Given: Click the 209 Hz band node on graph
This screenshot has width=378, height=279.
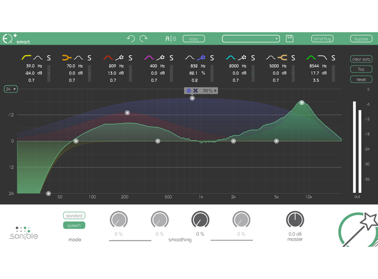Looking at the screenshot, I should 127,113.
